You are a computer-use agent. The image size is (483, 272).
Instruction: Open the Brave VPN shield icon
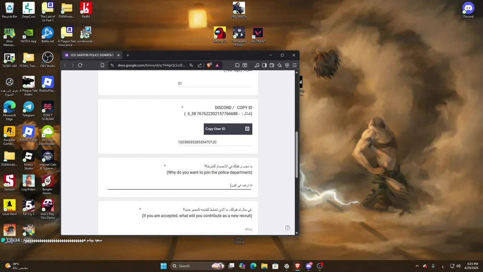(x=287, y=65)
